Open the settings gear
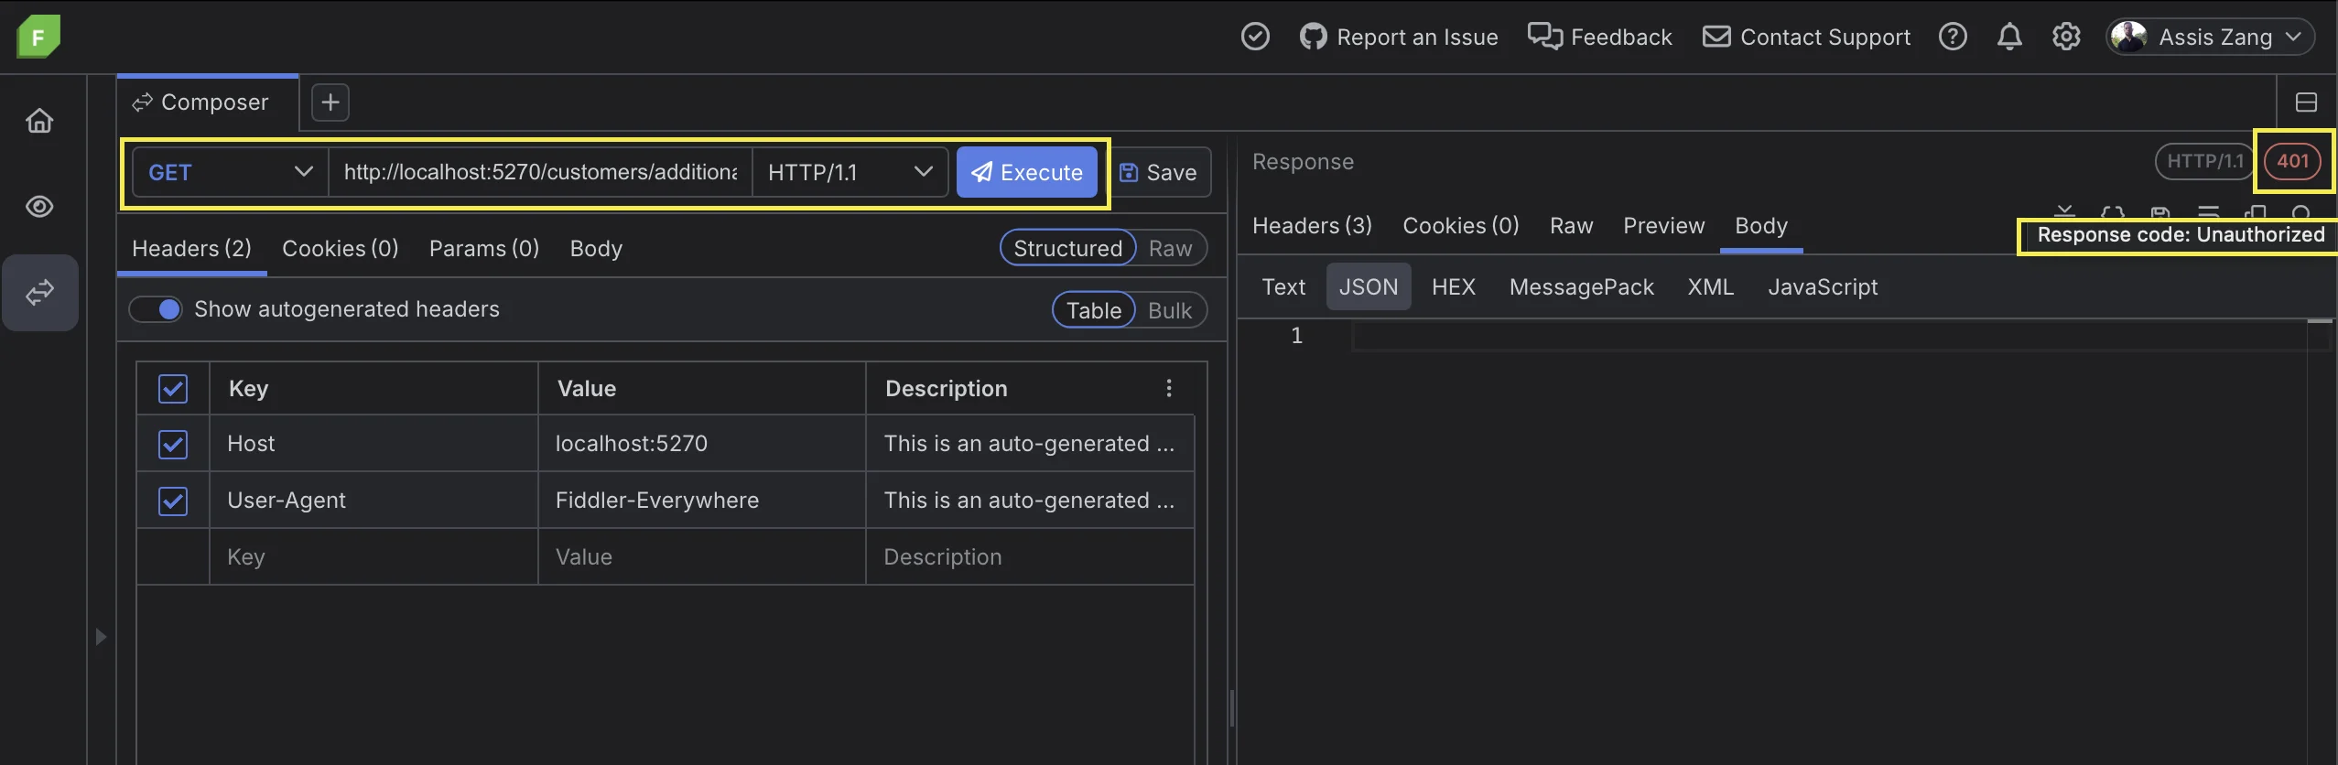Screen dimensions: 2338x765 pyautogui.click(x=2066, y=37)
